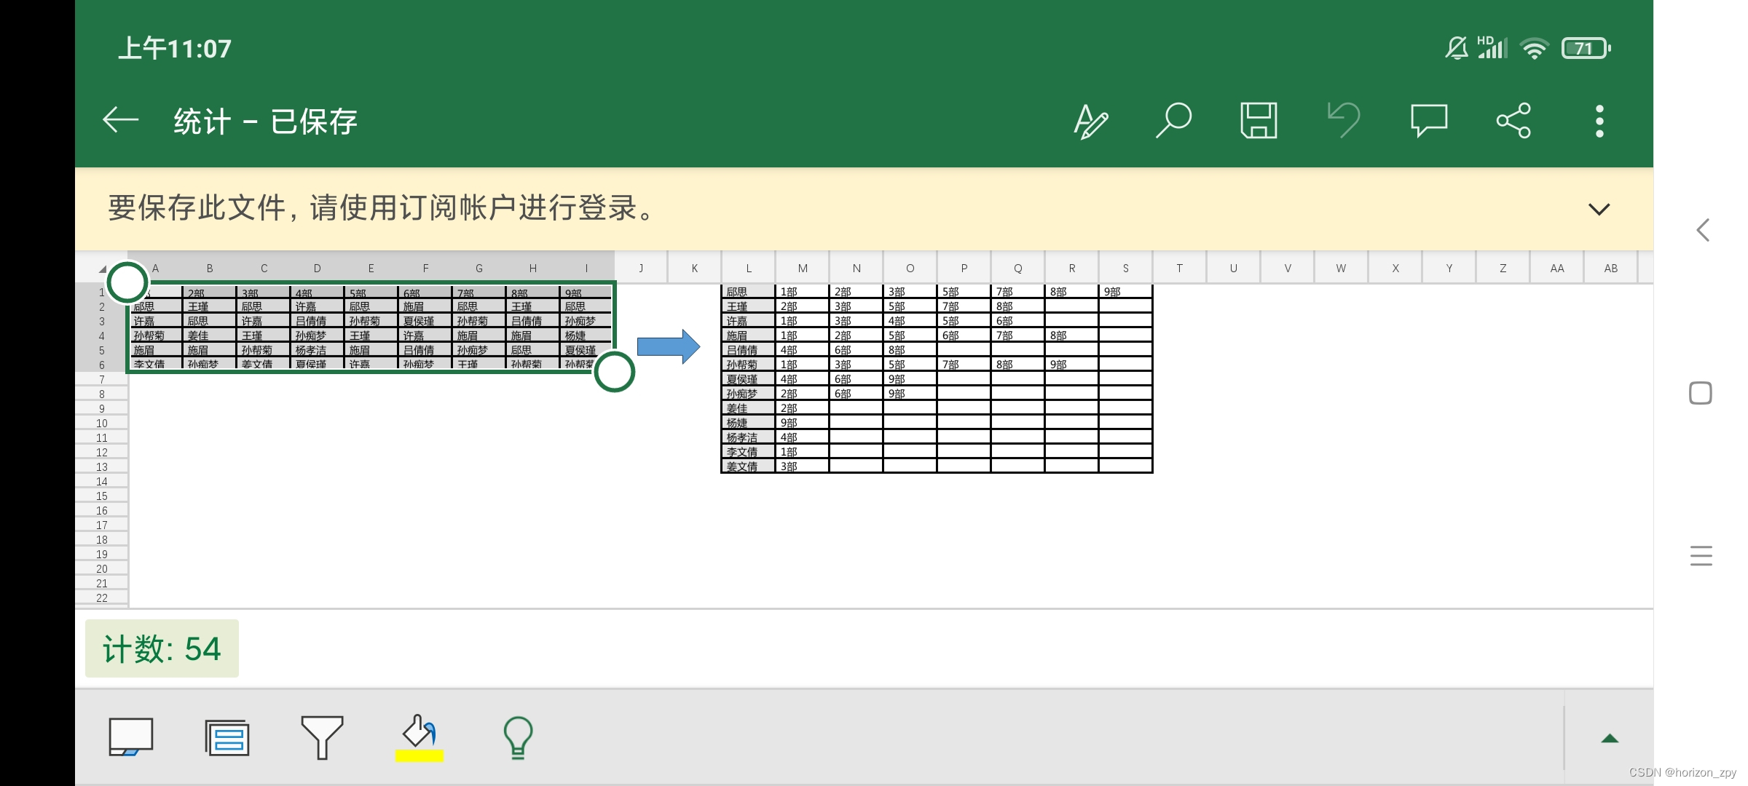Save the file with floppy icon
Screen dimensions: 1748x786
(x=1259, y=120)
